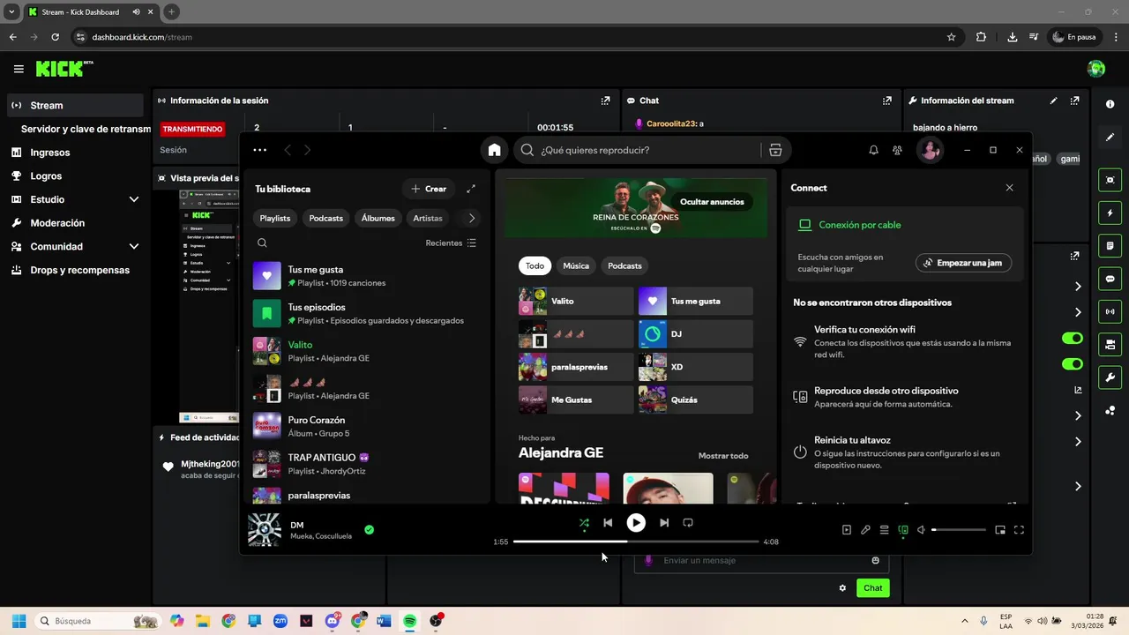Open Windows Start menu
Image resolution: width=1129 pixels, height=635 pixels.
(x=19, y=621)
